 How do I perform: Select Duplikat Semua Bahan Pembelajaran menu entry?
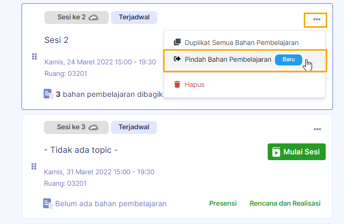pyautogui.click(x=245, y=42)
